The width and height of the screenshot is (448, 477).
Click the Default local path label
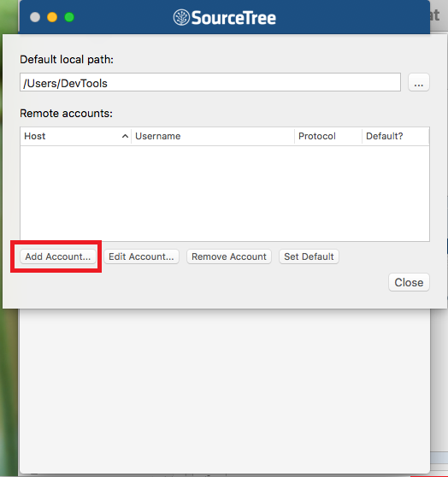pyautogui.click(x=67, y=60)
